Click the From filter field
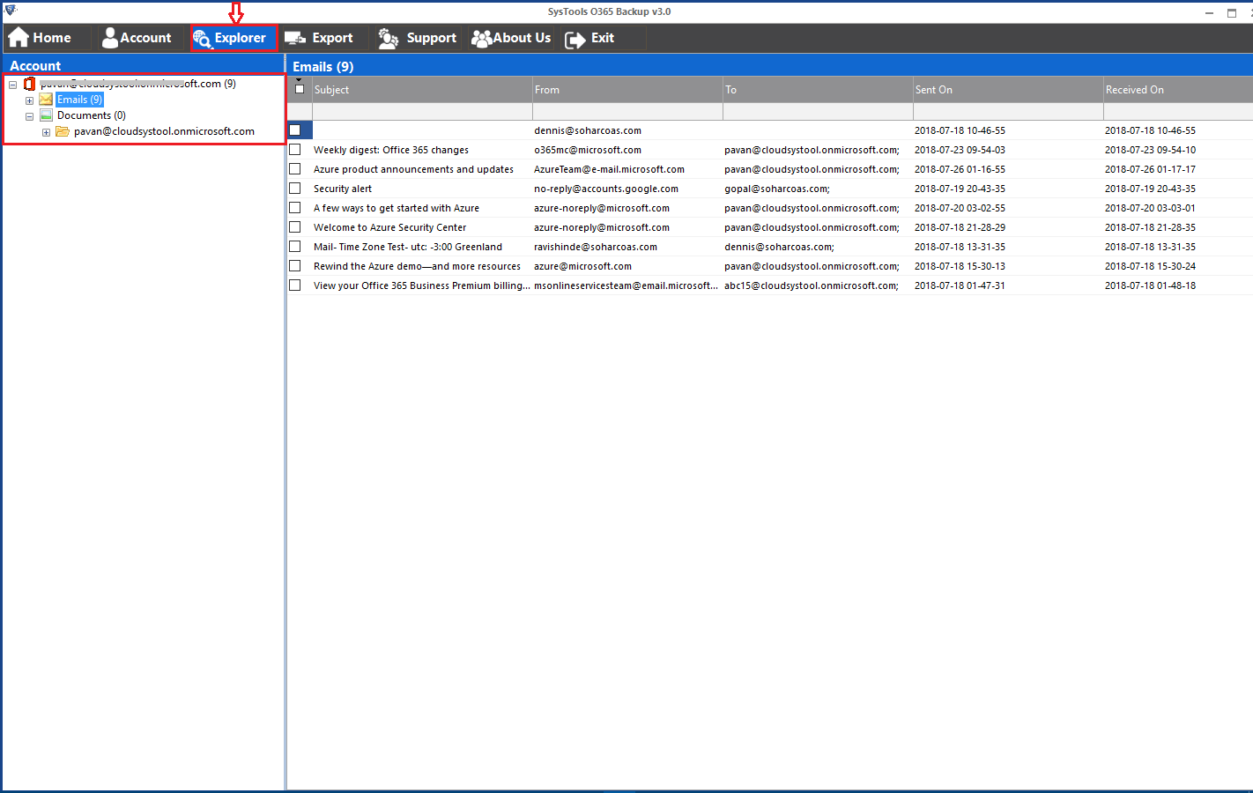This screenshot has width=1253, height=793. 627,112
